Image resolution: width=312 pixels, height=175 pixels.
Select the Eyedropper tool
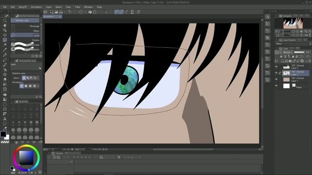click(5, 50)
